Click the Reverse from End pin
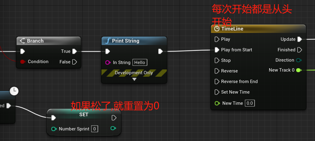The image size is (315, 141). (217, 82)
